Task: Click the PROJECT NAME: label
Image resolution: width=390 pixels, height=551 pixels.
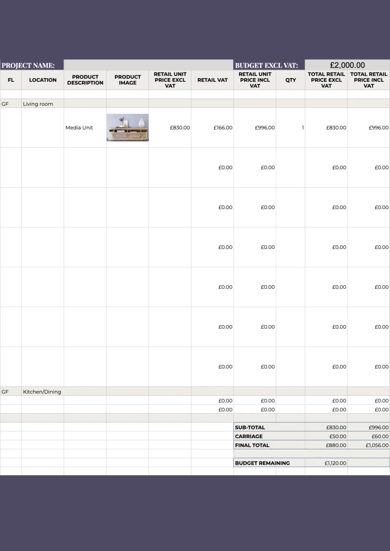Action: (28, 65)
